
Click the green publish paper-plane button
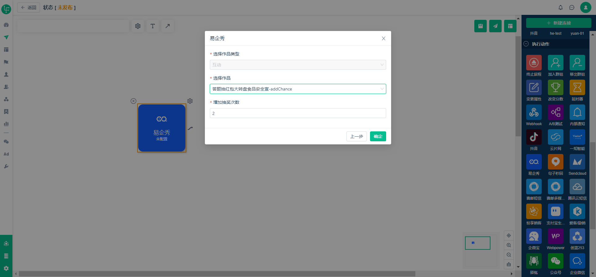click(495, 26)
